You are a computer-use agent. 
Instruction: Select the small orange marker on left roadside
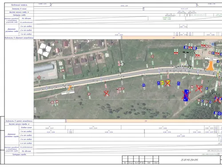tap(70, 88)
